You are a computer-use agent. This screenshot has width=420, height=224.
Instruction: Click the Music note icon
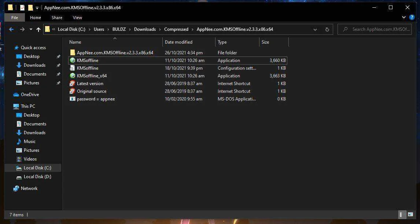tap(19, 141)
